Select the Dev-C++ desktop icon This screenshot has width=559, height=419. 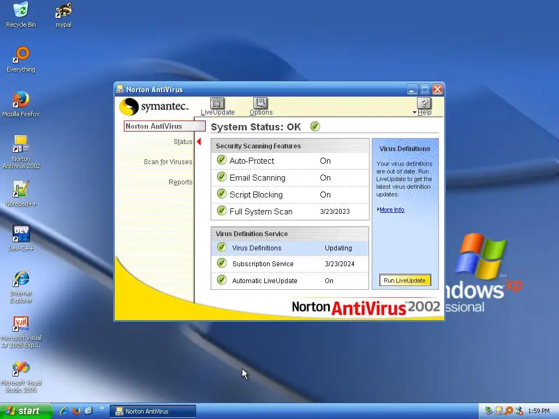21,238
